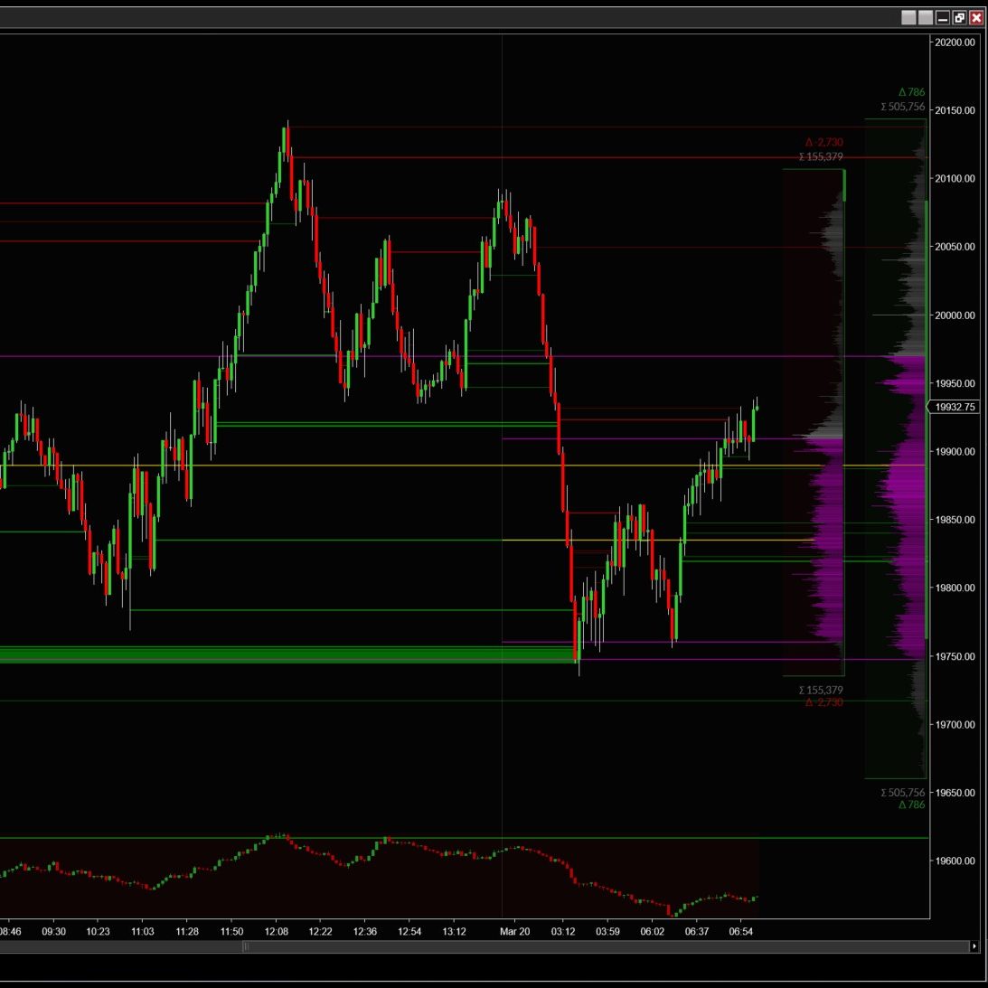
Task: Click the leftmost gray square title bar button
Action: pyautogui.click(x=908, y=17)
